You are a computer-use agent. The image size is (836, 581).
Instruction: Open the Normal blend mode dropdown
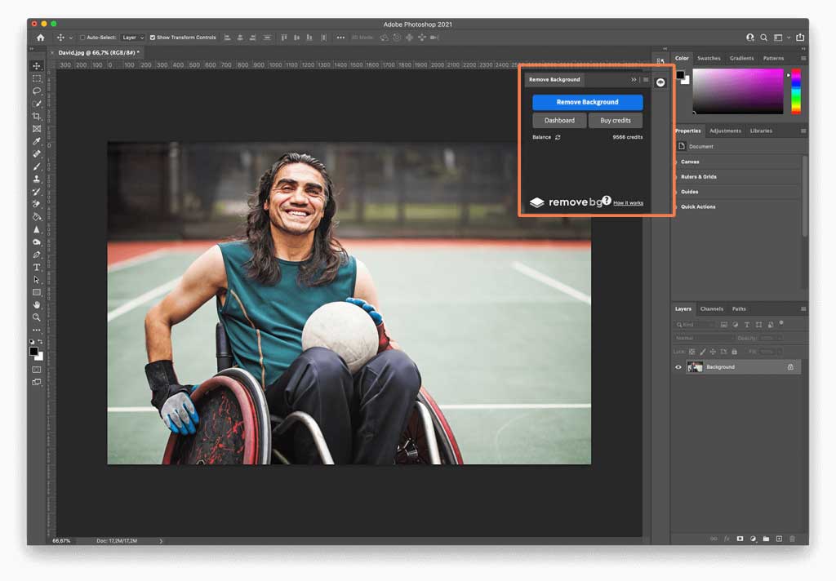click(x=704, y=338)
